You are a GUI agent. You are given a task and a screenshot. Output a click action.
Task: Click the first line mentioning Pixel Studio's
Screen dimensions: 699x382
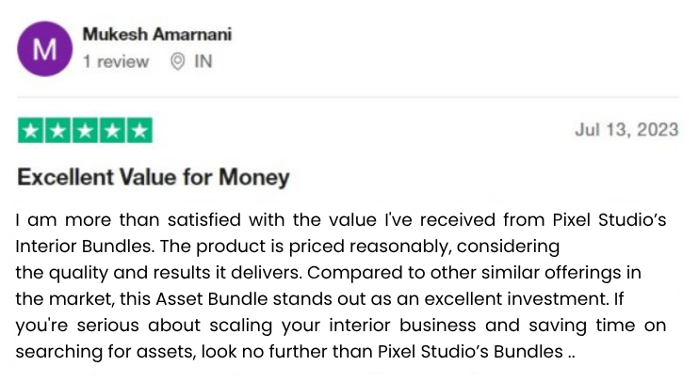click(341, 220)
